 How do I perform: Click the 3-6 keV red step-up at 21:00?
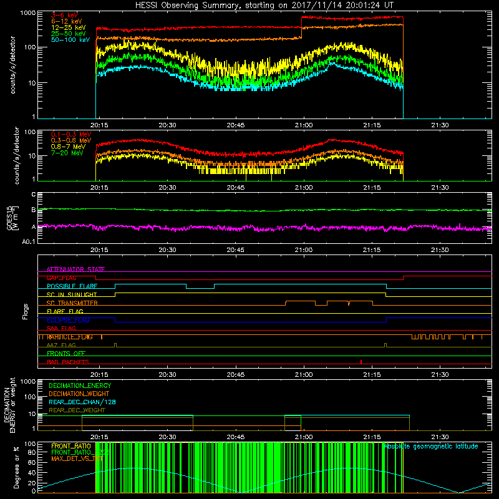point(301,22)
